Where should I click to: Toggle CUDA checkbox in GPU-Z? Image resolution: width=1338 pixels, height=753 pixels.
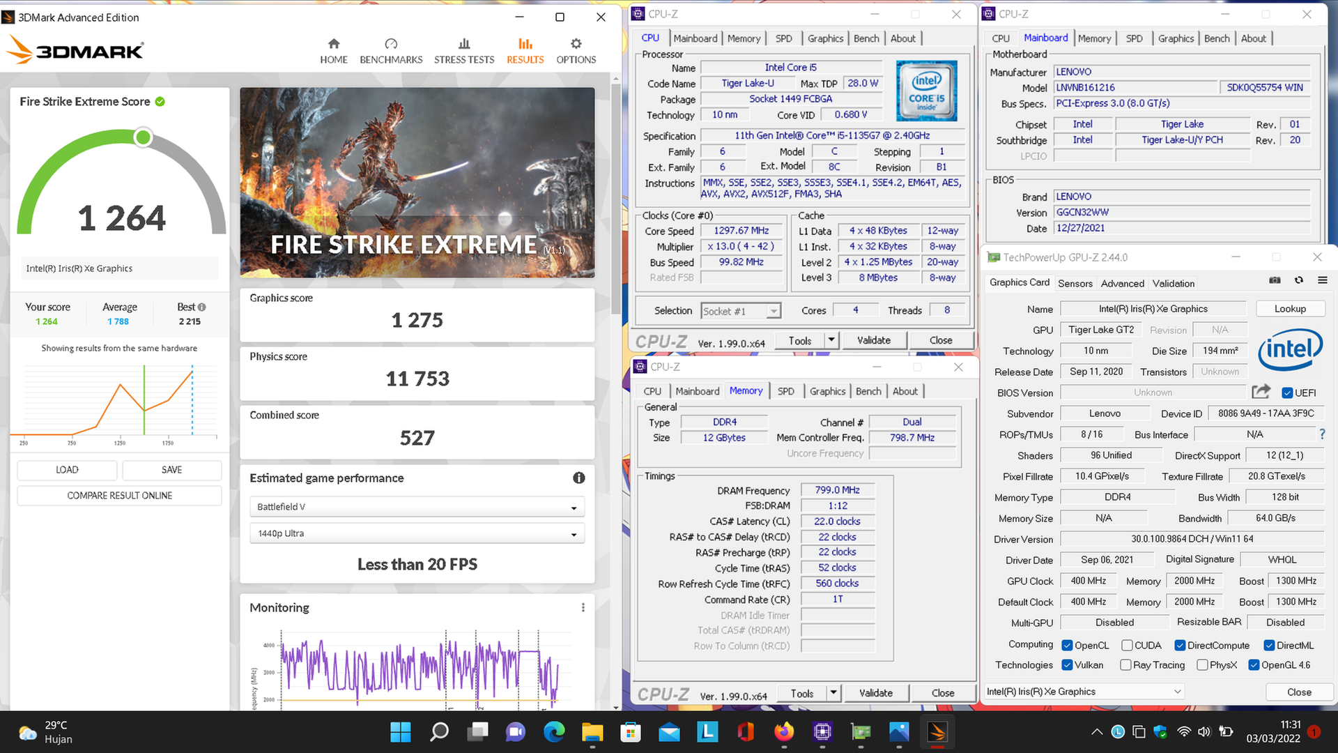pyautogui.click(x=1127, y=645)
